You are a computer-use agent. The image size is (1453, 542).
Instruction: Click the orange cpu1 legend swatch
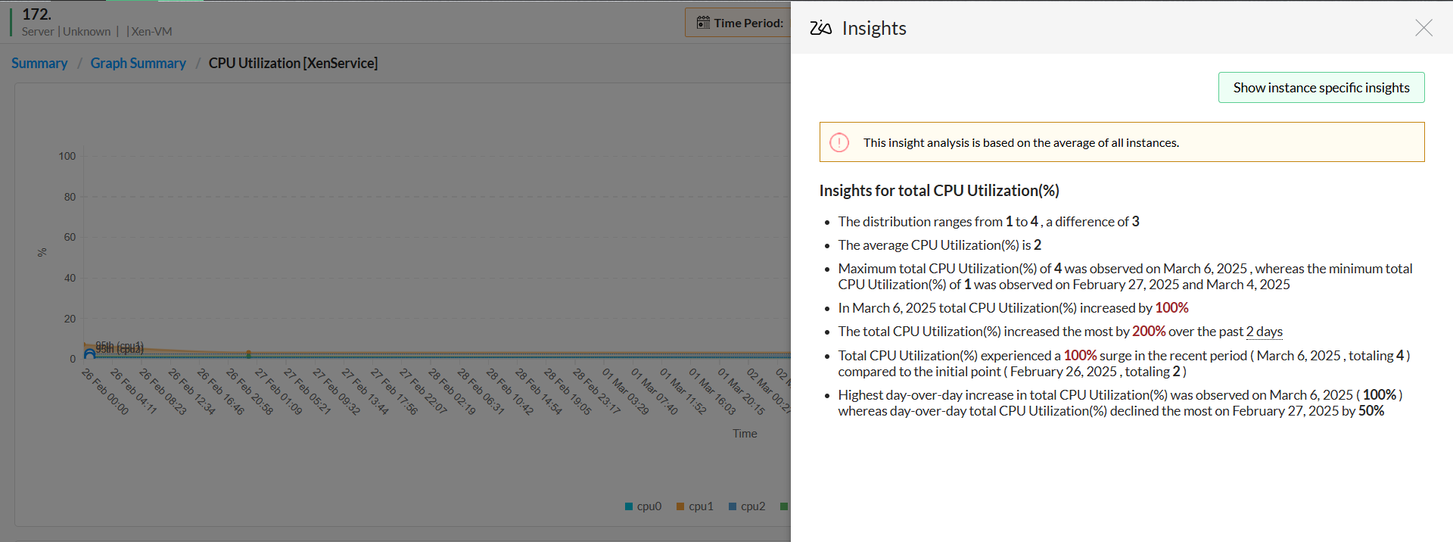[680, 506]
